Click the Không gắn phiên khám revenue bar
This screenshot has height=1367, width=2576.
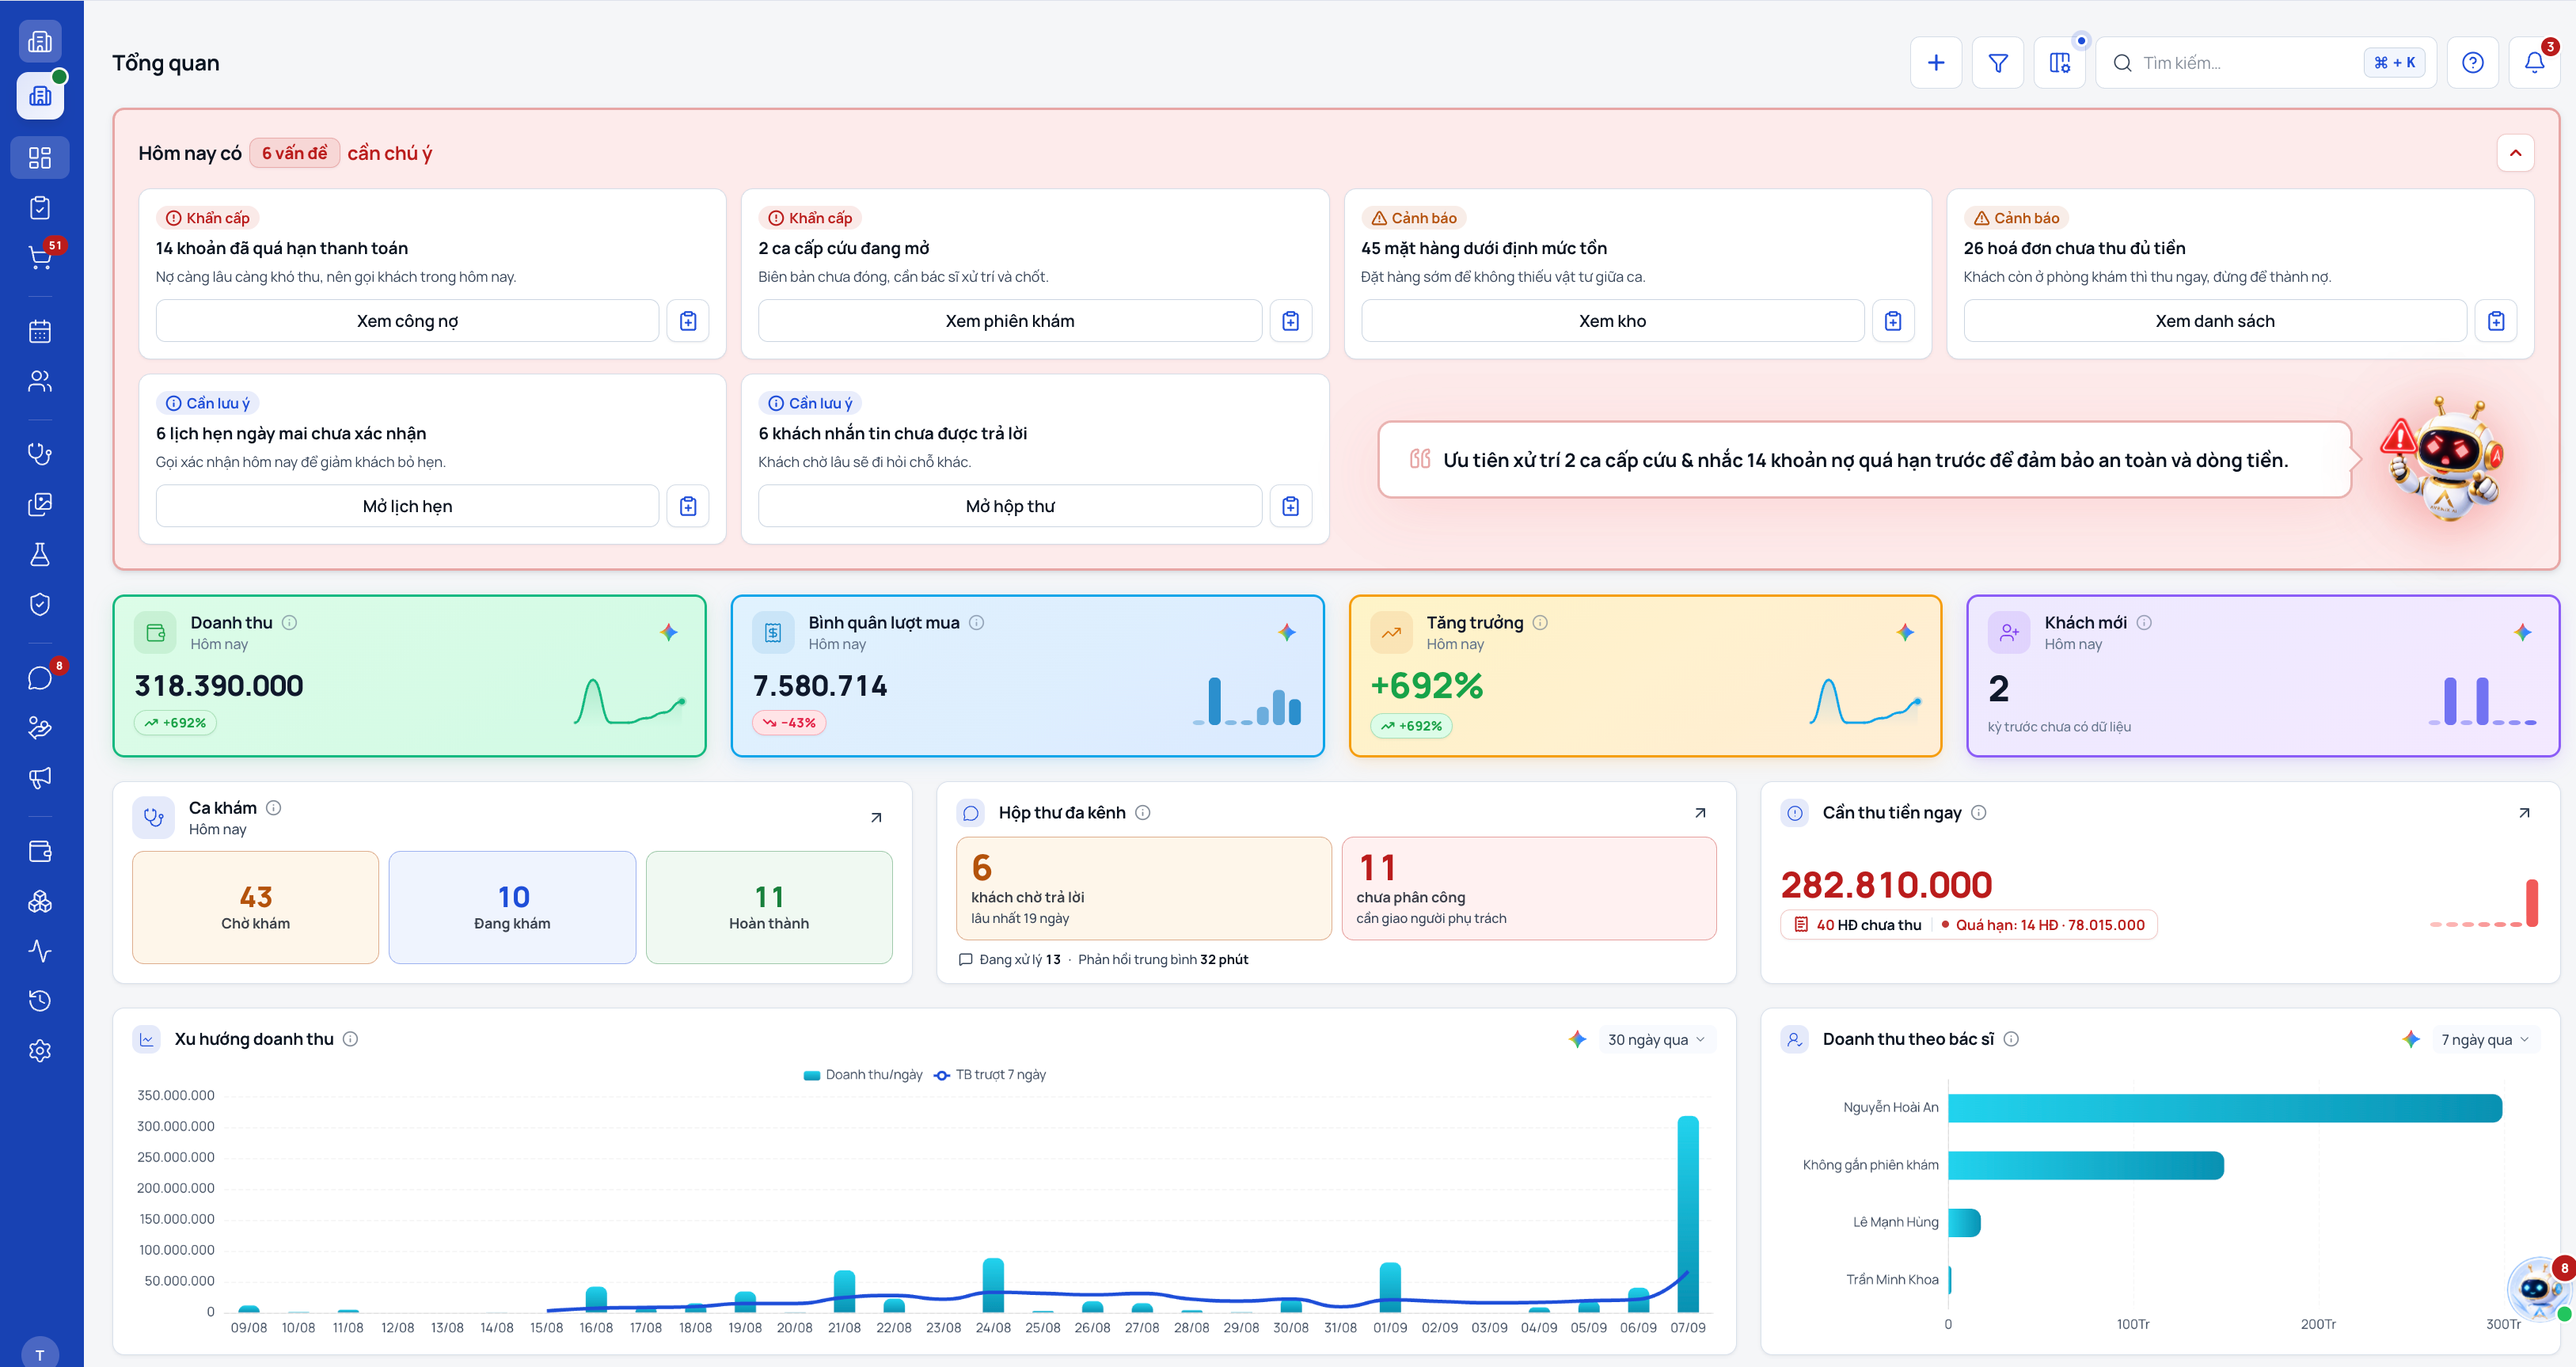[2086, 1165]
